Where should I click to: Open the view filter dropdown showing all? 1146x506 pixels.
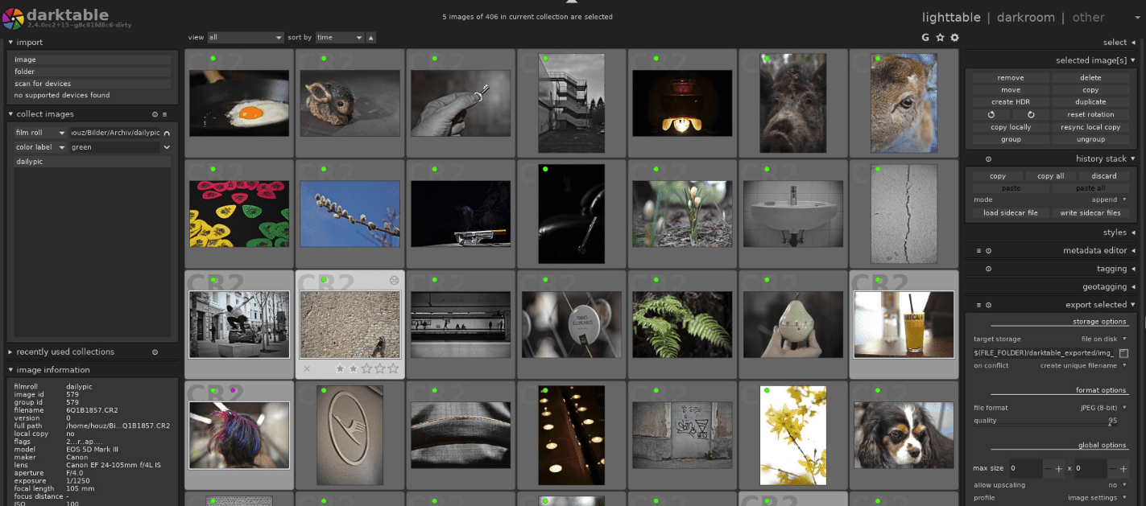click(246, 38)
